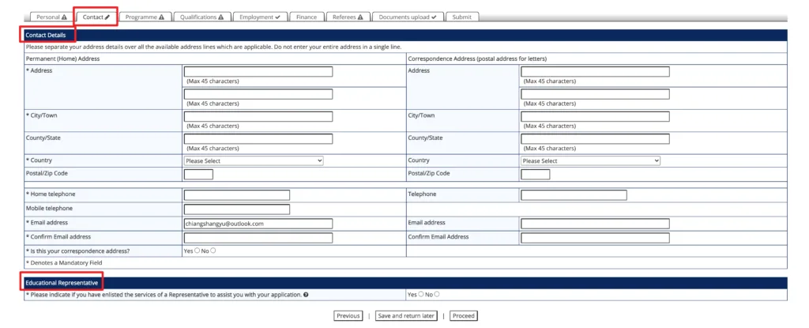Focus the Home telephone input field
The image size is (809, 328).
[x=237, y=195]
